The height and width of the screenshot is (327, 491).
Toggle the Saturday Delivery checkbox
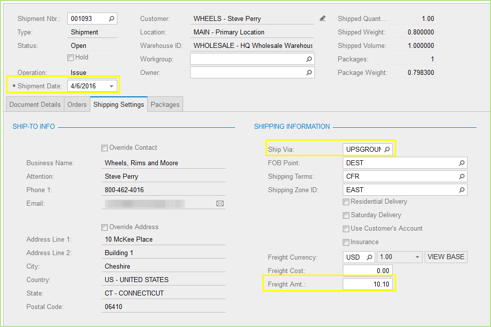pyautogui.click(x=346, y=215)
